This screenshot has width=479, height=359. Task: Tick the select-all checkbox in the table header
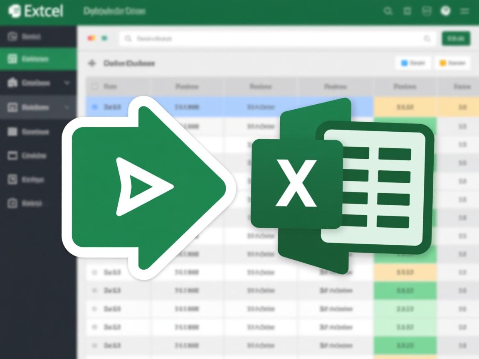[x=94, y=86]
